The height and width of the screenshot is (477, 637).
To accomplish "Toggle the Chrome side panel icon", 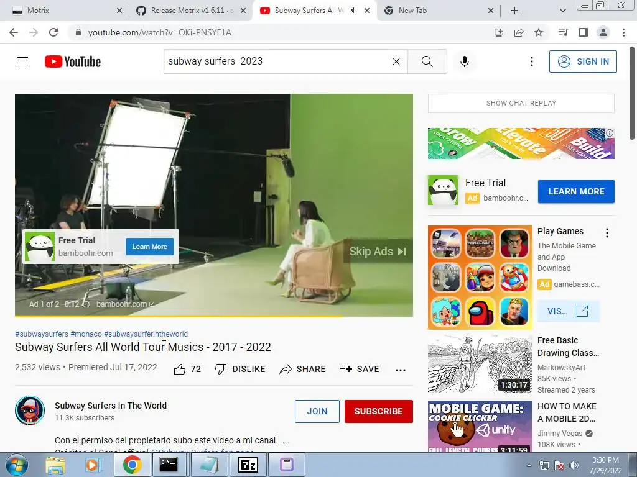I will (584, 32).
